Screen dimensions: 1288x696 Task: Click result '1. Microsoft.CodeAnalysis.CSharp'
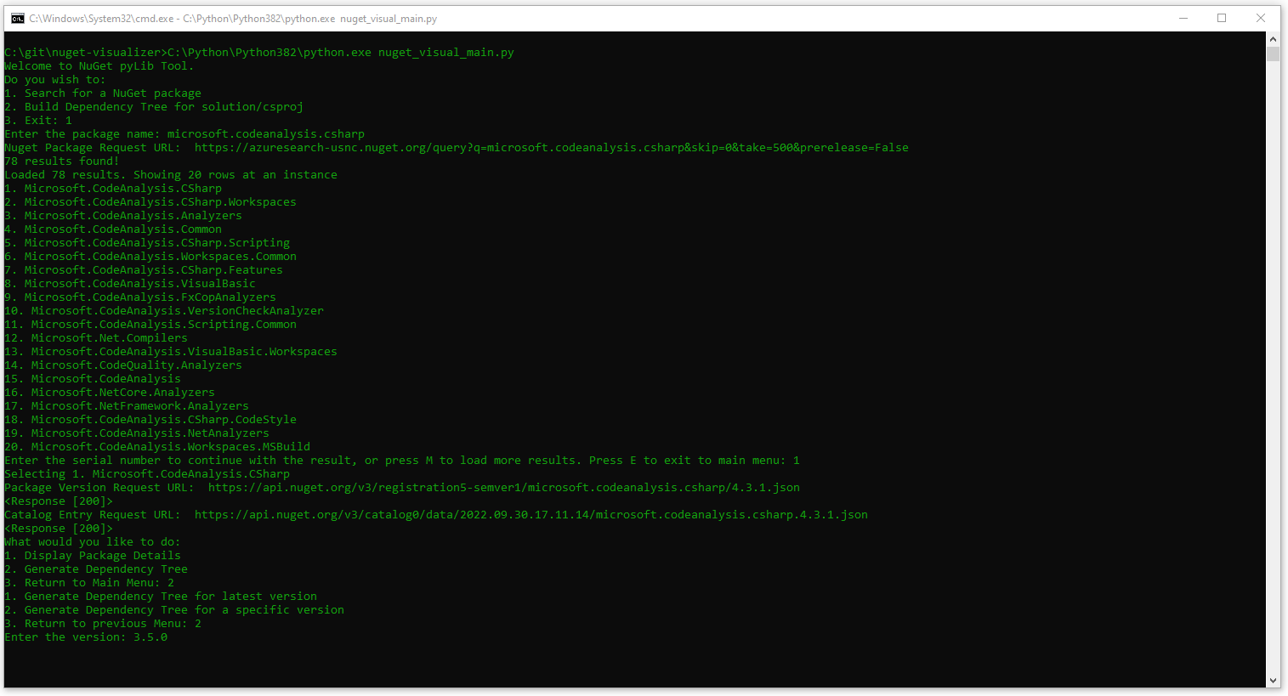pos(113,189)
